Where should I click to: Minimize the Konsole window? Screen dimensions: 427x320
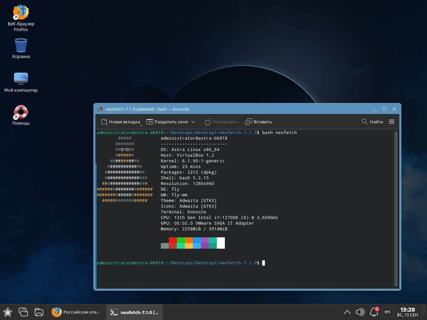(x=375, y=109)
